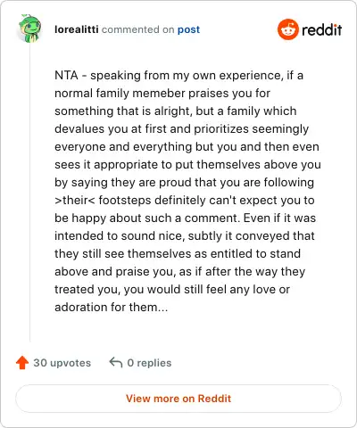Click the reddit wordmark text
The image size is (357, 428).
click(321, 29)
